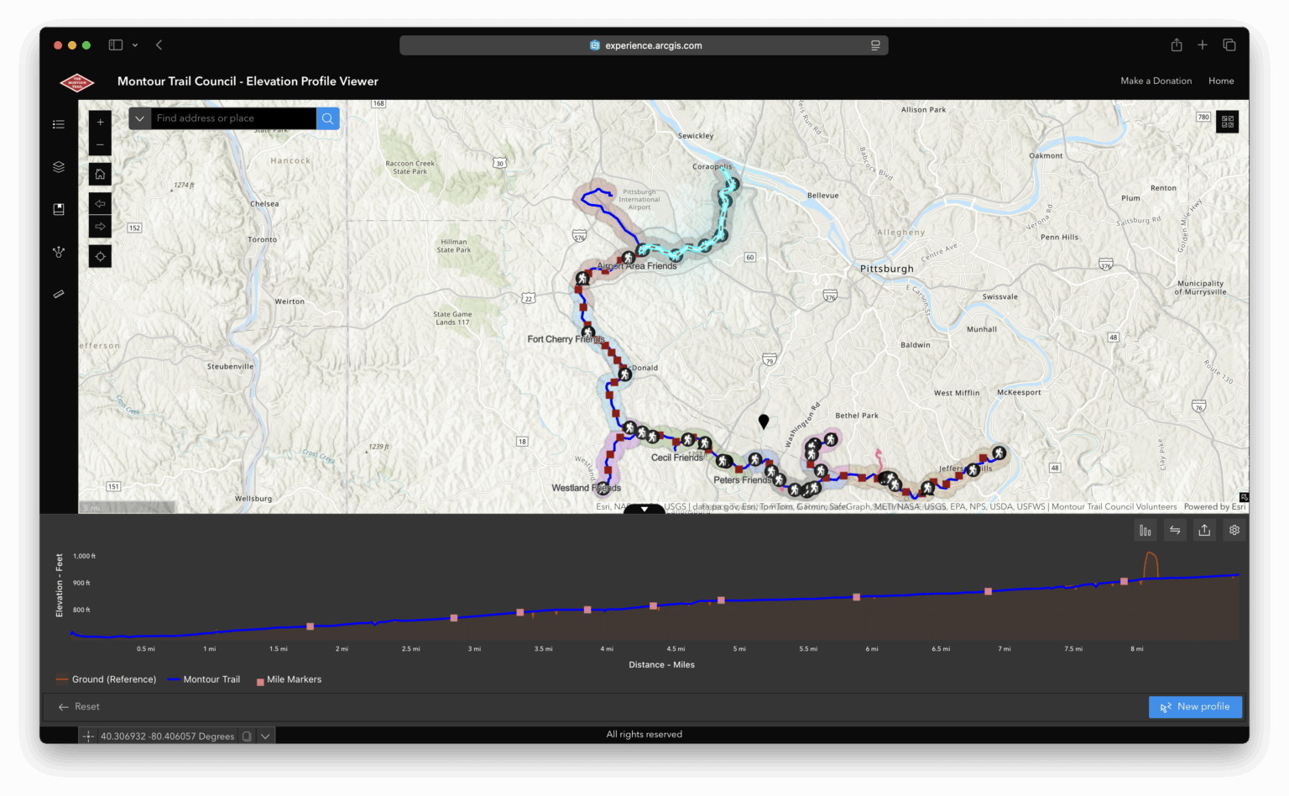Screen dimensions: 1289x796
Task: Click the Home default extent button
Action: tap(100, 174)
